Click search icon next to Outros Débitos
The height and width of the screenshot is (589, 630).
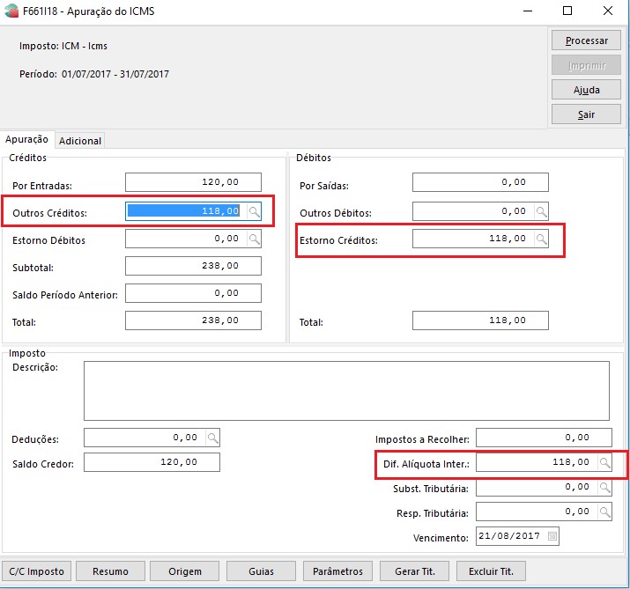coord(541,211)
